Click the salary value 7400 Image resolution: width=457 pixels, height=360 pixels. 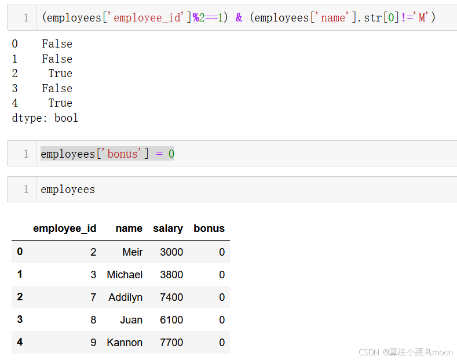tap(171, 297)
